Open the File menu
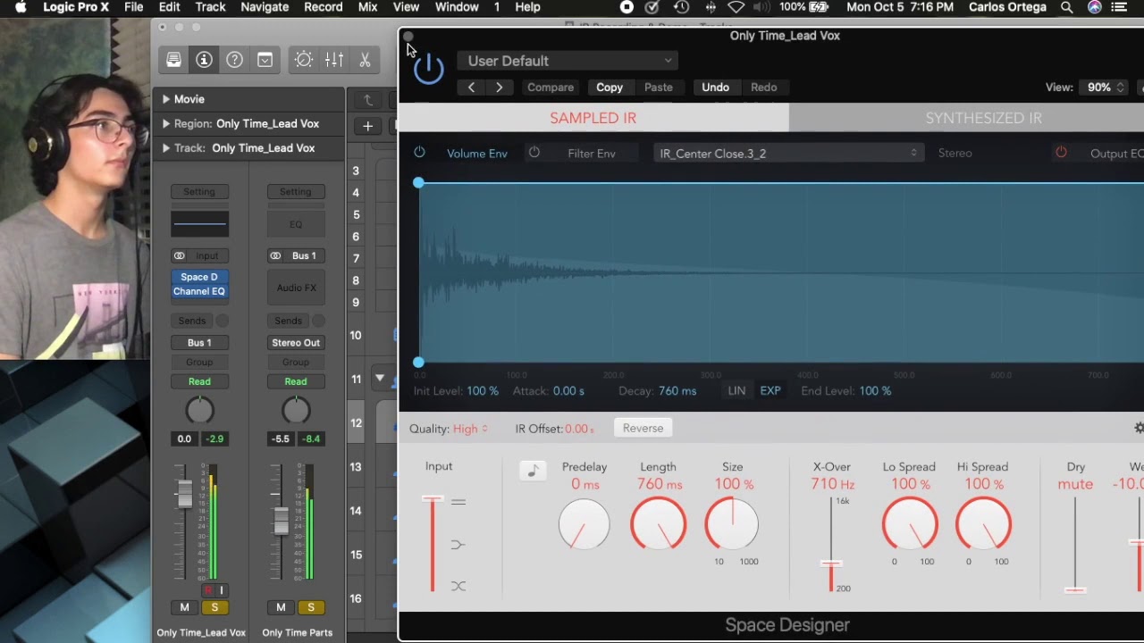1144x643 pixels. click(133, 7)
